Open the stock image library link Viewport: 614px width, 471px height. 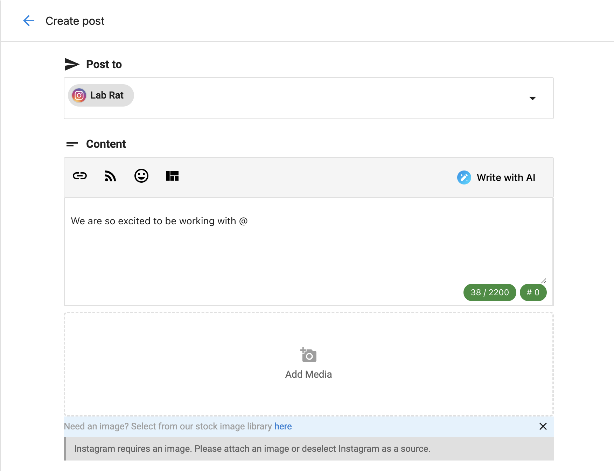pos(282,426)
